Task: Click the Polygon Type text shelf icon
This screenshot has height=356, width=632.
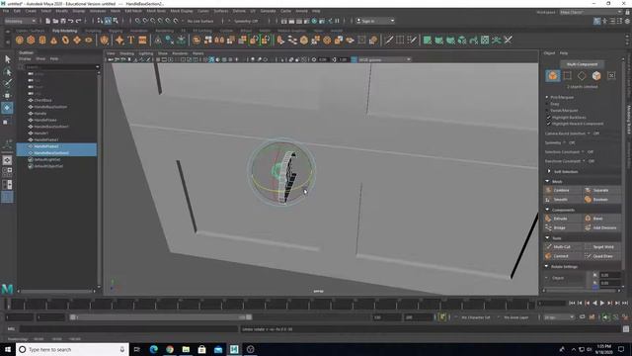Action: [131, 40]
